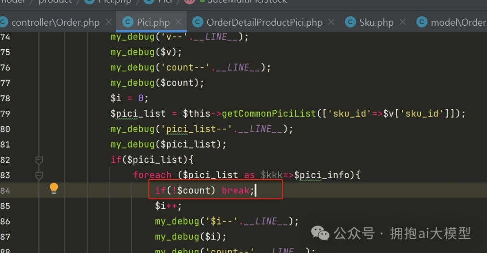This screenshot has width=487, height=253.
Task: Click getCommonPiciList method call on line 79
Action: (269, 114)
